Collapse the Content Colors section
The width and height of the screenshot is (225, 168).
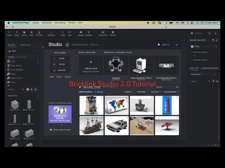coord(191,60)
